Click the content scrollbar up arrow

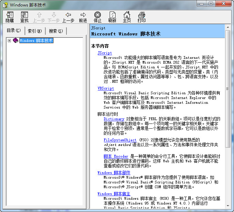click(228, 27)
